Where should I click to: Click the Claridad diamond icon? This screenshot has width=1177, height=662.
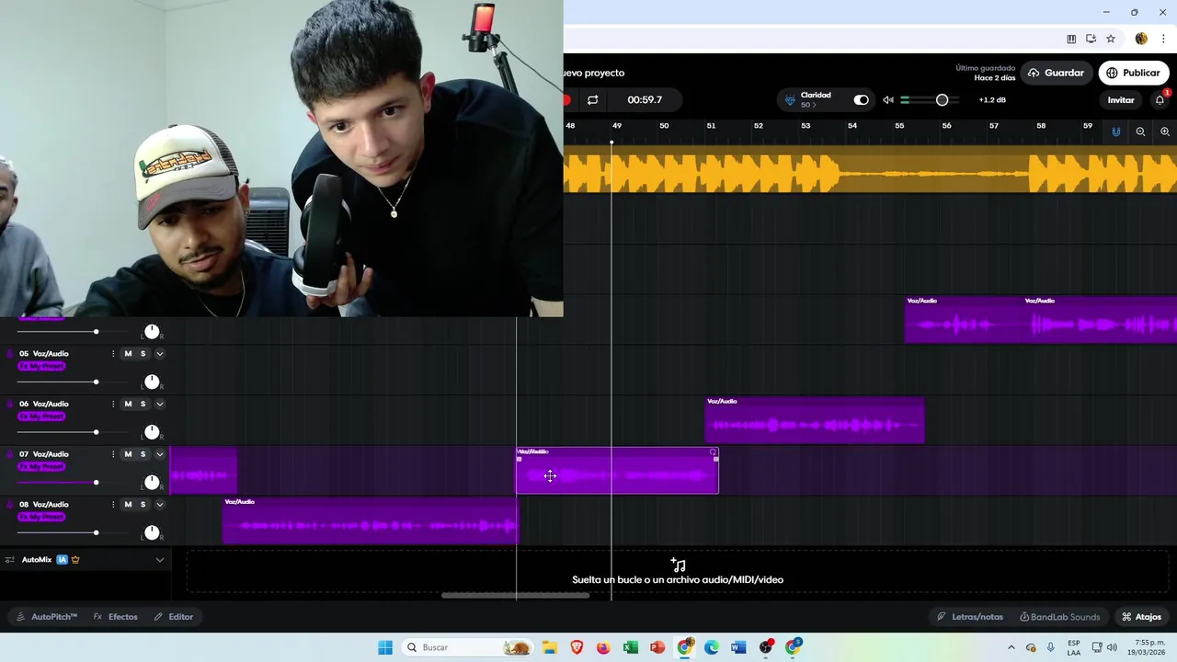click(x=790, y=100)
